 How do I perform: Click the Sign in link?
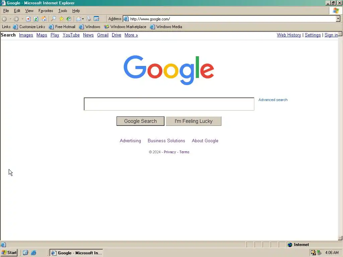pyautogui.click(x=331, y=35)
